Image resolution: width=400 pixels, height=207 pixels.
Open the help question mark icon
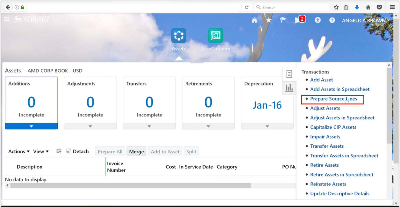332,20
